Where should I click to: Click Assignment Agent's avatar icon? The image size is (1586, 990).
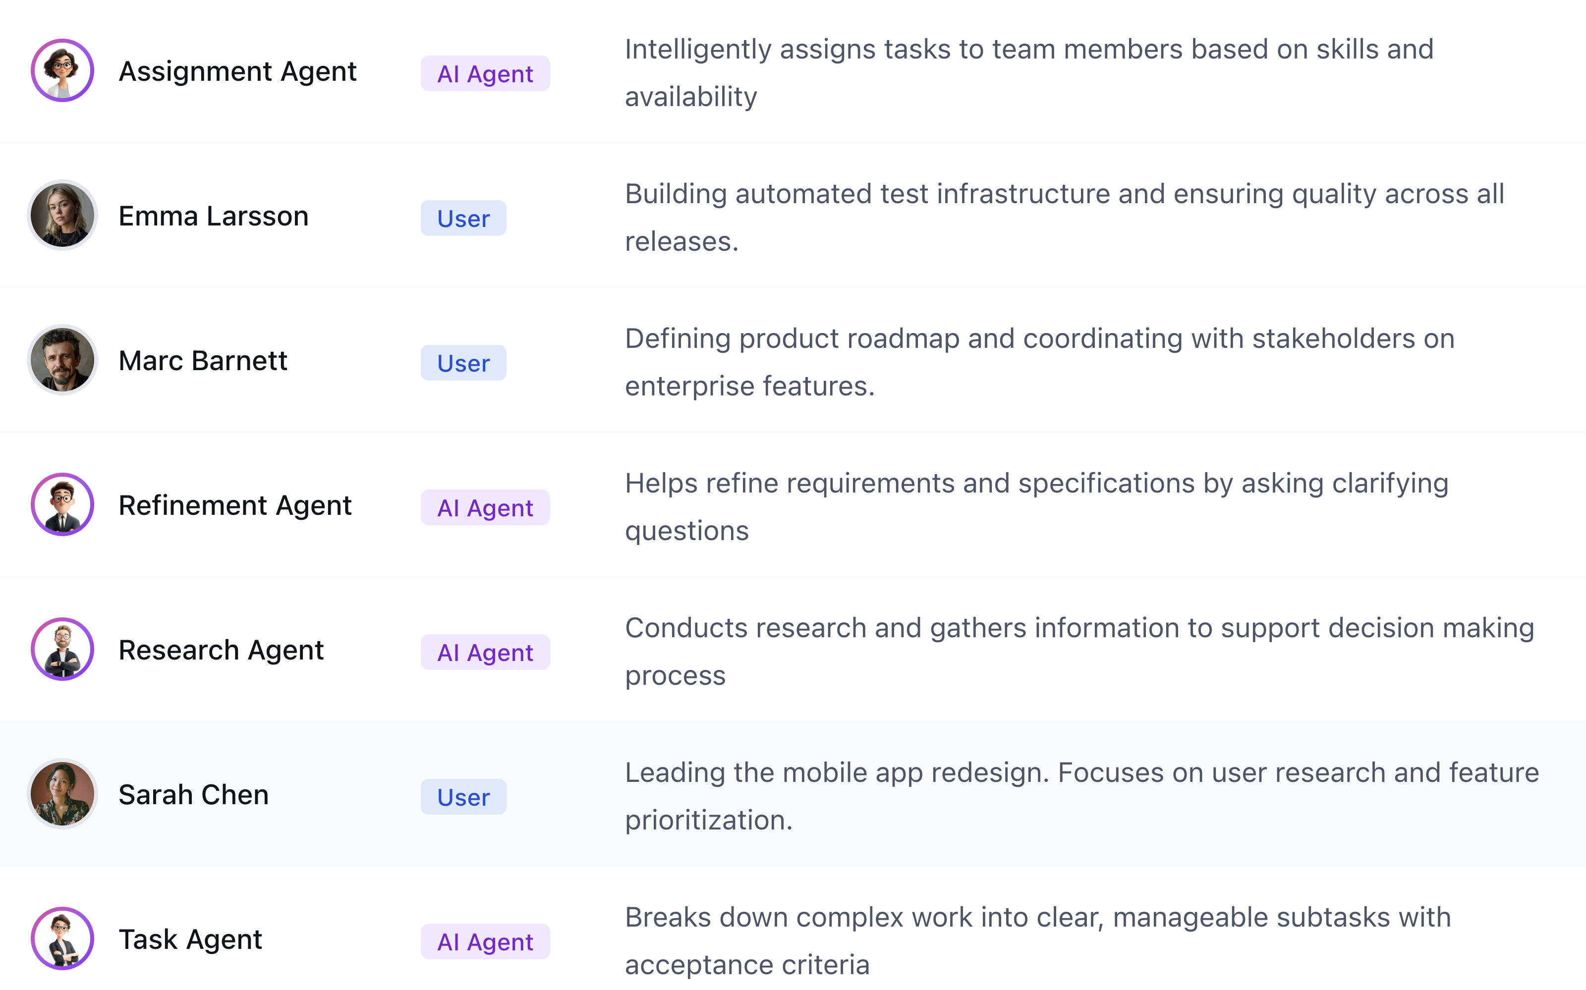(x=62, y=71)
